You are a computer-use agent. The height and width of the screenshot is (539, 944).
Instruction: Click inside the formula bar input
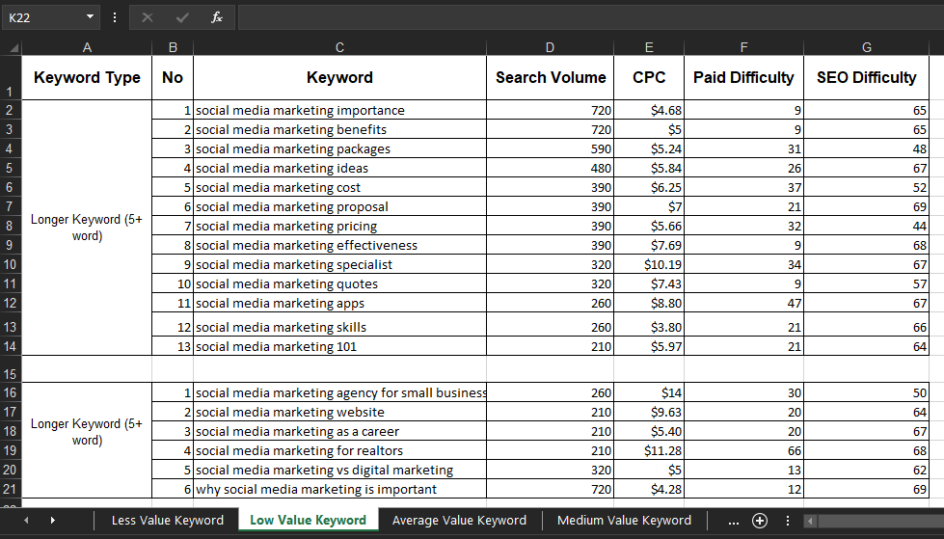pyautogui.click(x=588, y=17)
